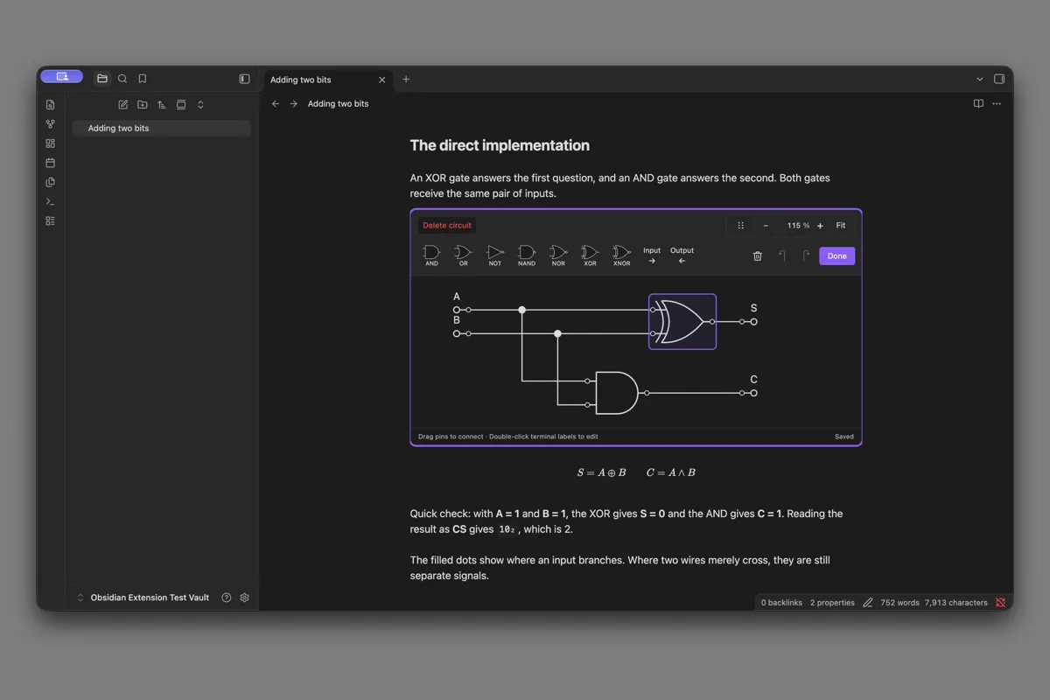Click the red sync status icon
This screenshot has width=1050, height=700.
pos(1000,603)
